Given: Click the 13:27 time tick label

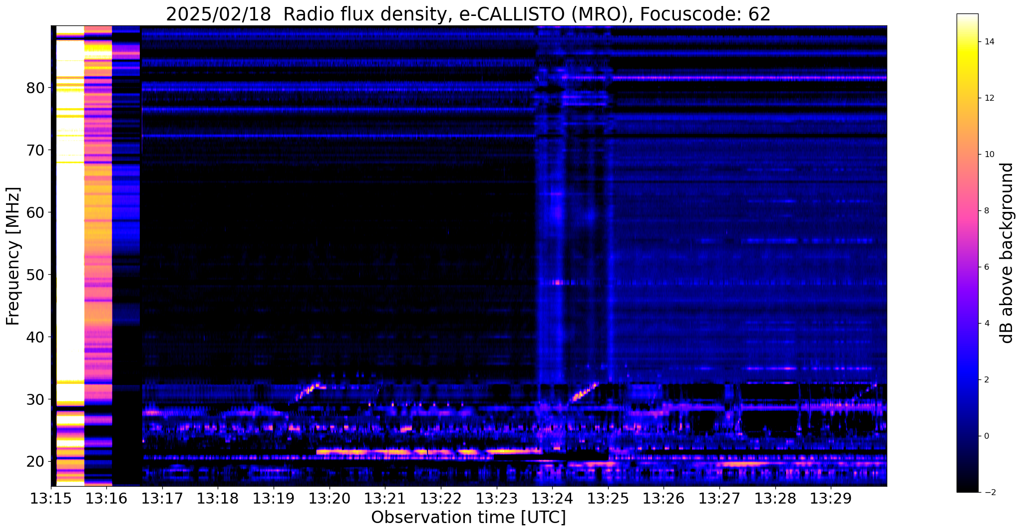Looking at the screenshot, I should 719,499.
